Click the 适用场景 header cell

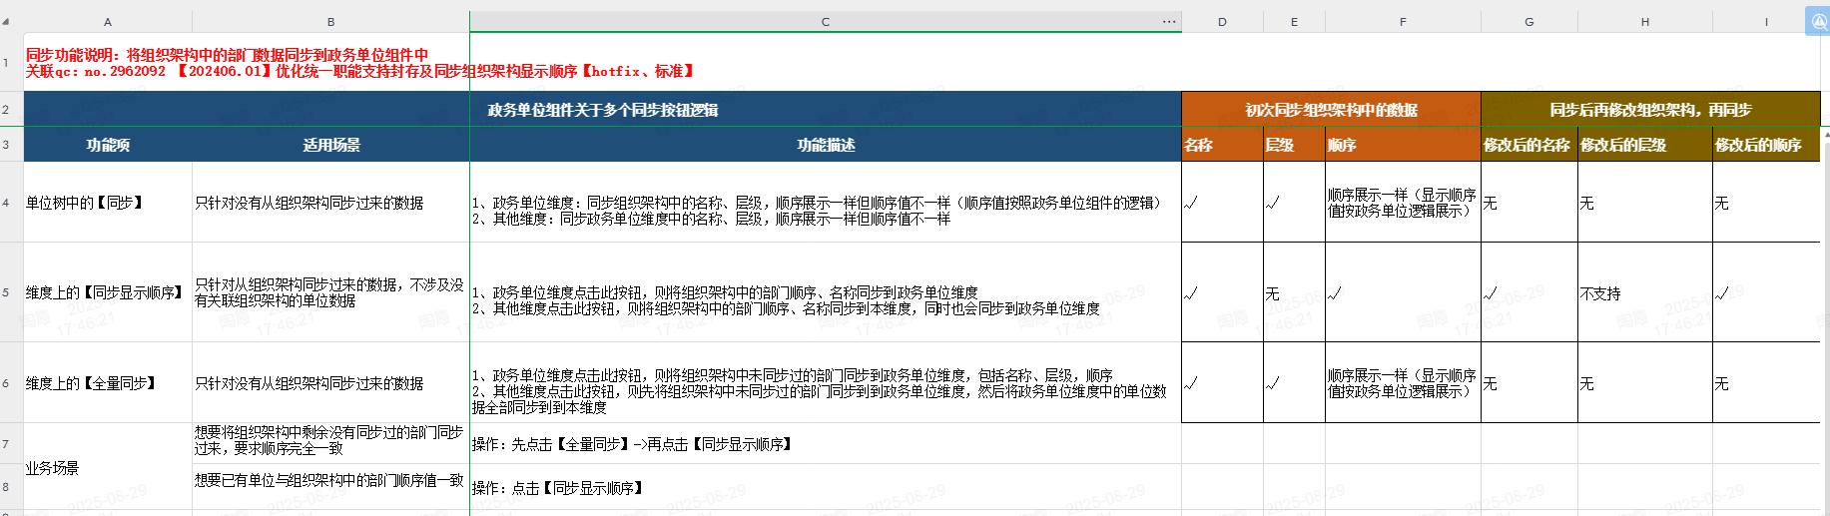(330, 145)
